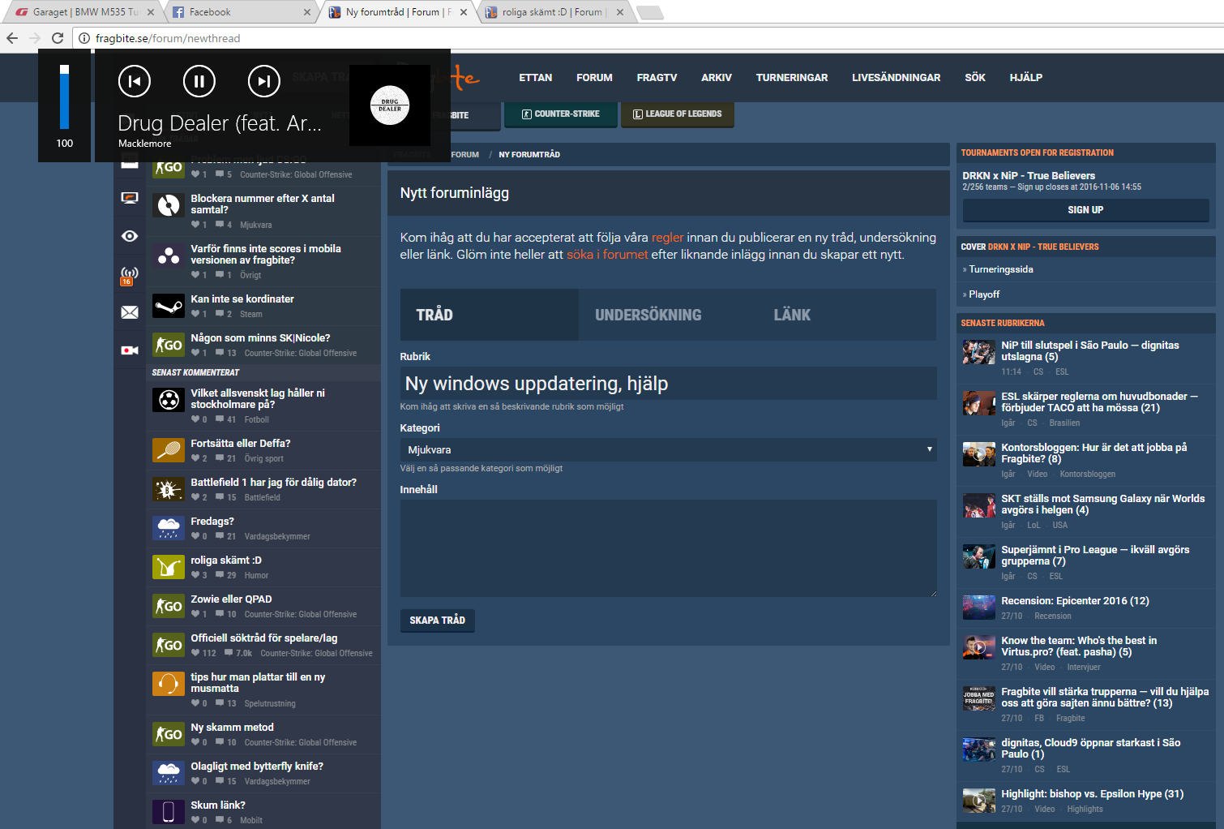Click three-dot icon beside Varför finns inte scores
Screen dimensions: 1224x829
(169, 256)
